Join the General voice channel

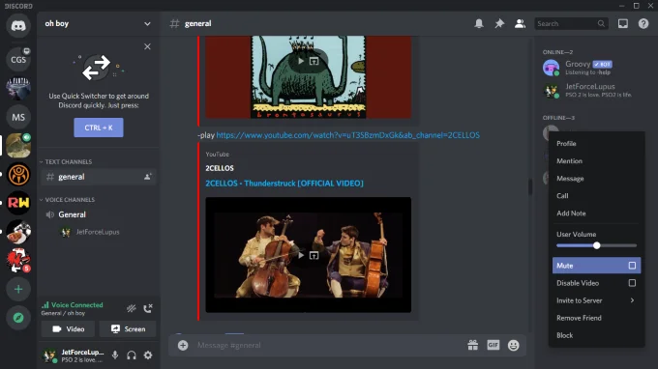99,214
